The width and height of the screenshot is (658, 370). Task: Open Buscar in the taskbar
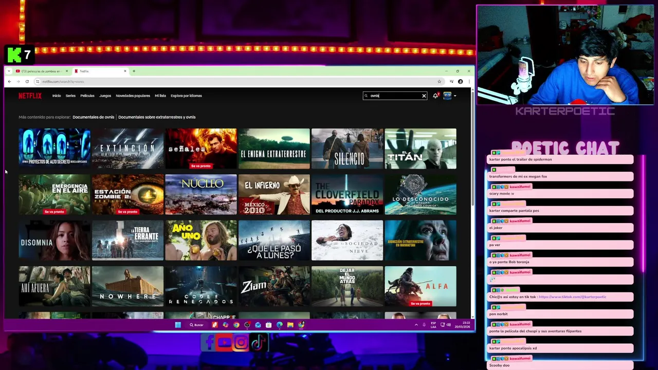click(196, 325)
